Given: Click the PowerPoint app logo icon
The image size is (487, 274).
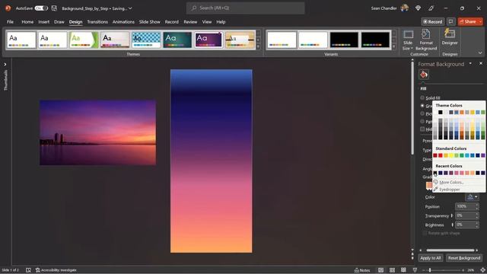Looking at the screenshot, I should 8,8.
